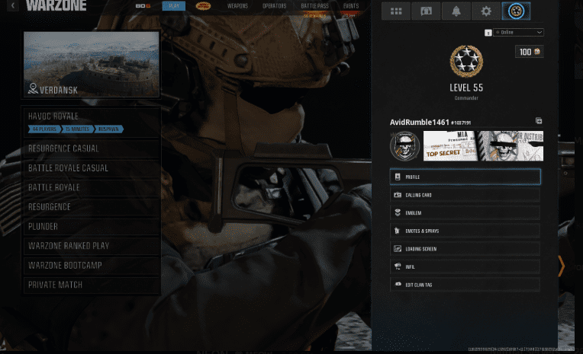Viewport: 583px width, 354px height.
Task: Click the S key hint icon
Action: point(488,33)
